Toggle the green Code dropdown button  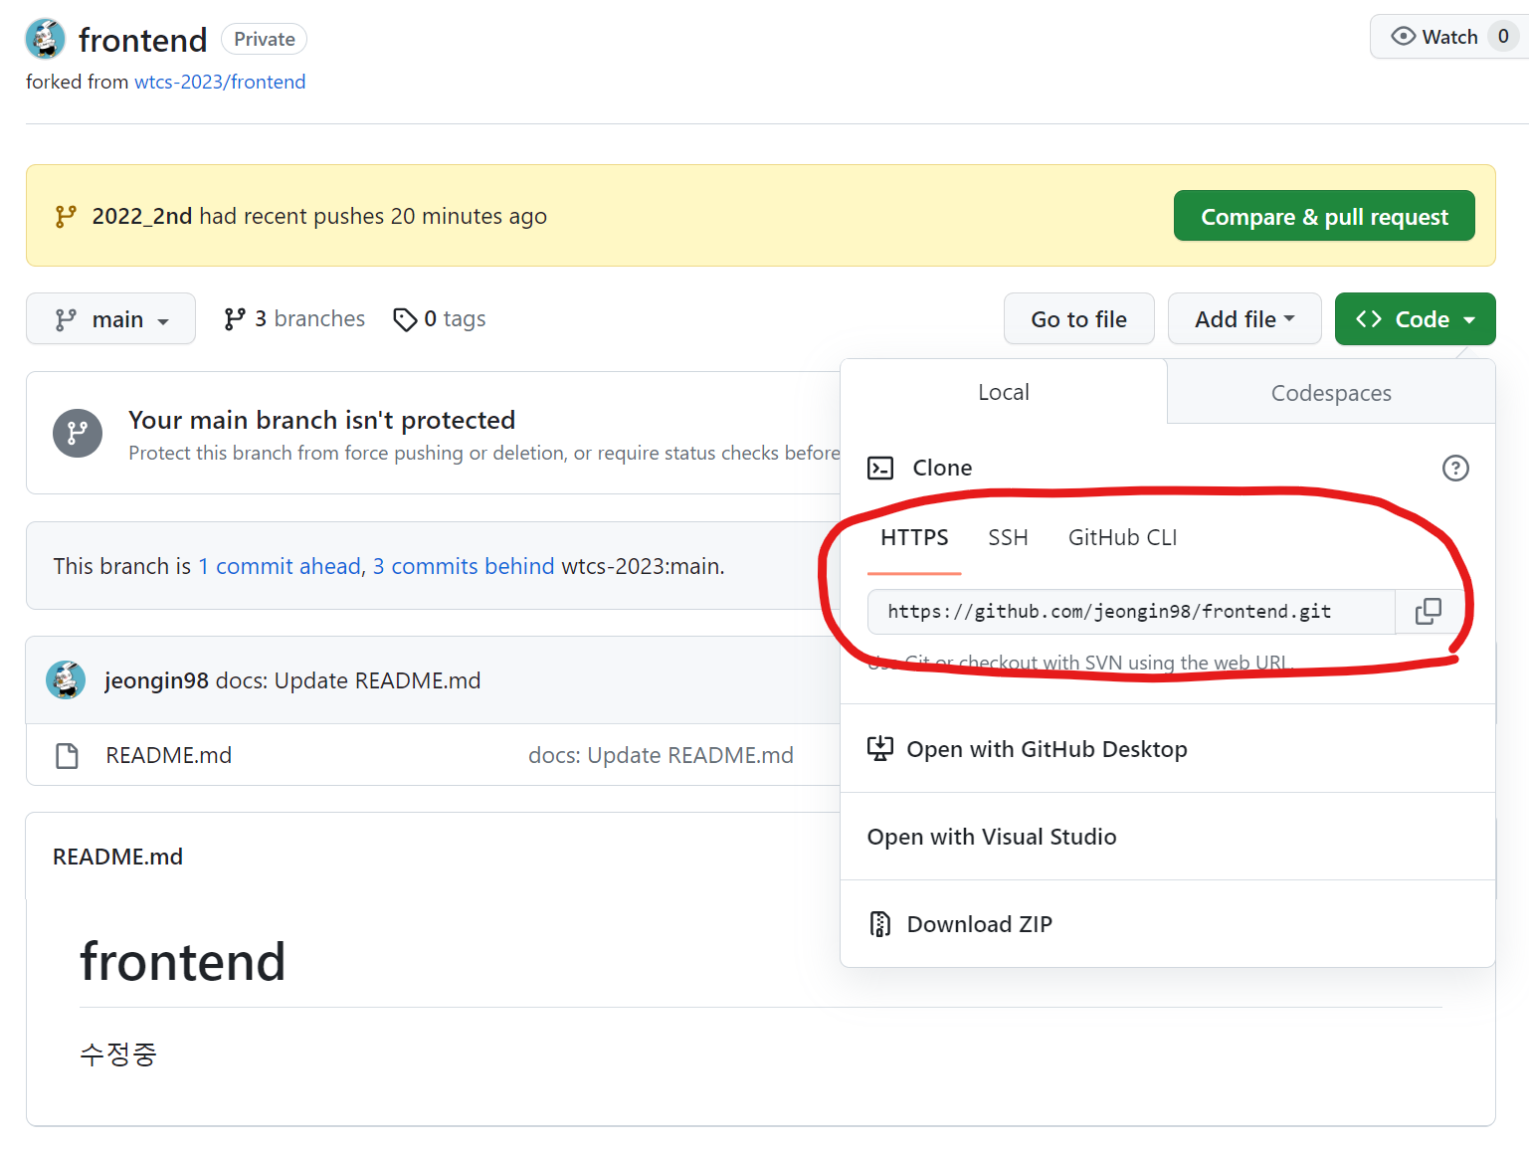click(x=1415, y=319)
